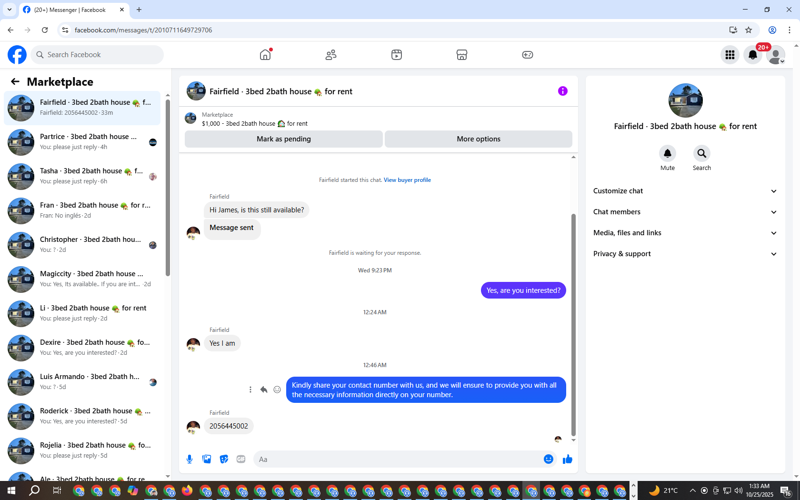Open Tasha conversation in the list
The height and width of the screenshot is (500, 800).
82,177
